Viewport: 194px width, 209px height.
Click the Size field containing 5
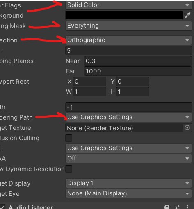(x=129, y=51)
